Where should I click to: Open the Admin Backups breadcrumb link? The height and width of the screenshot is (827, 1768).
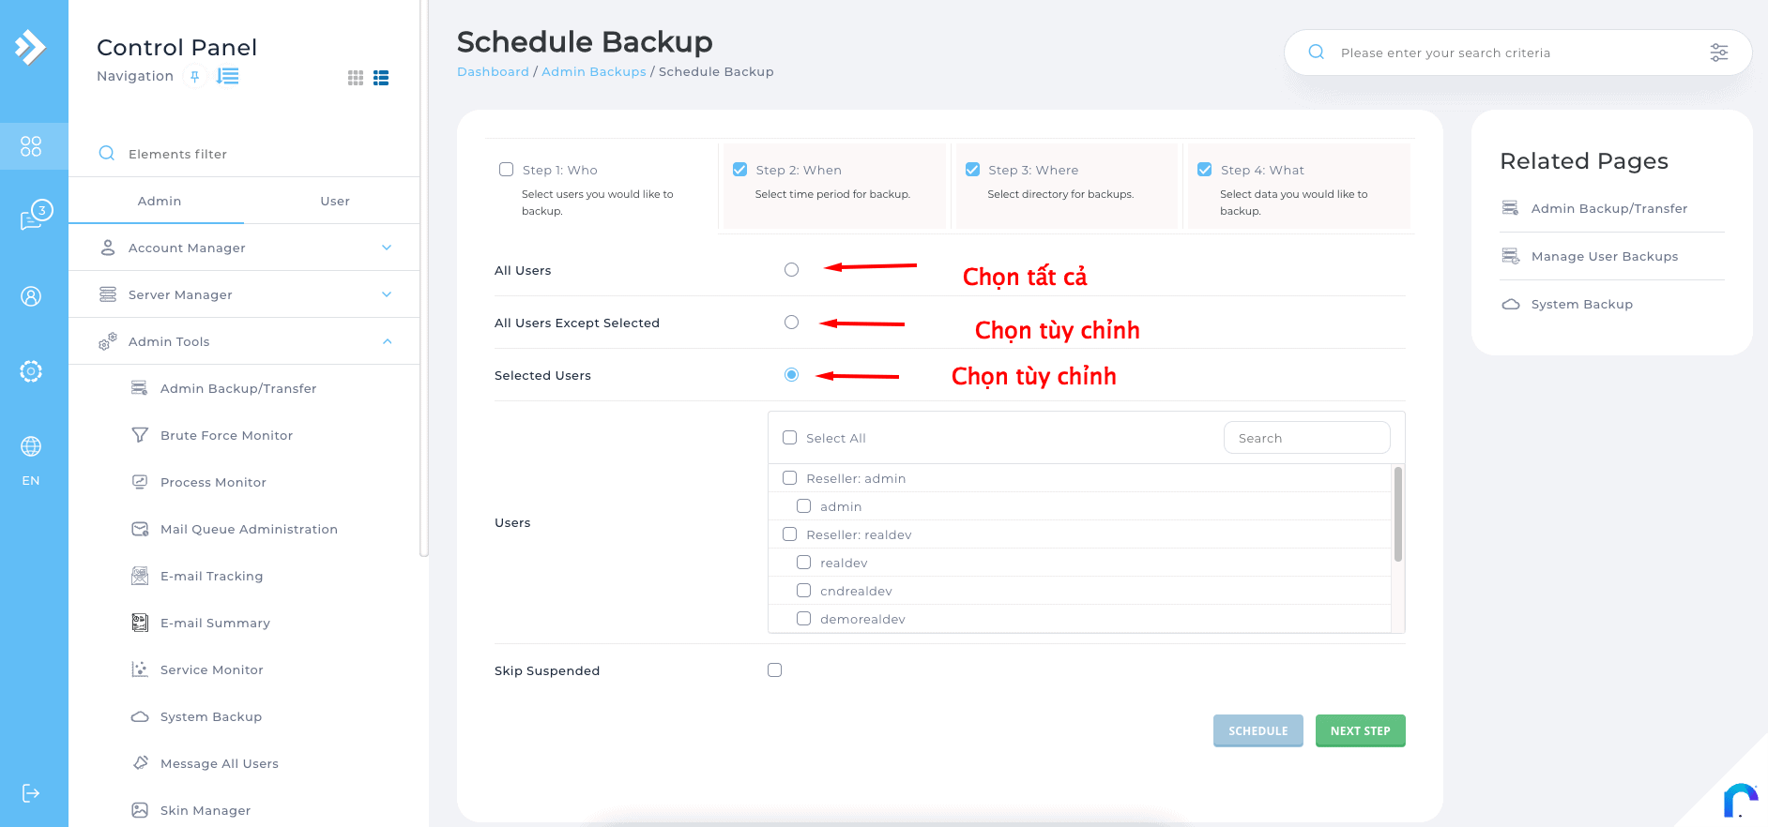coord(594,72)
